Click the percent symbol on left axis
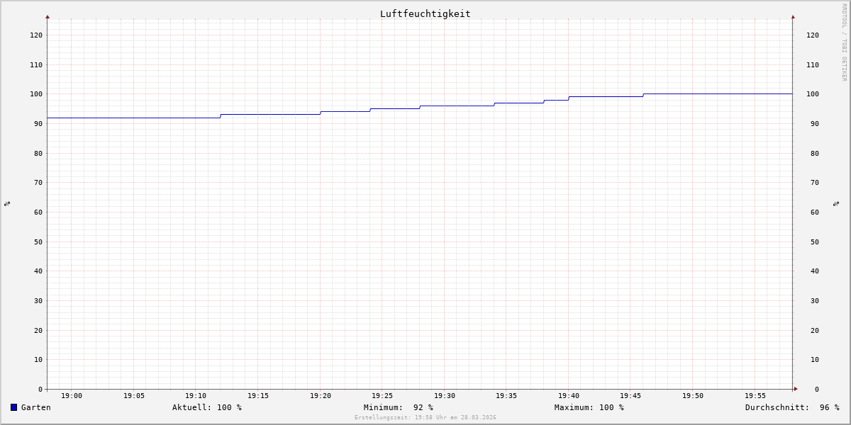 coord(7,203)
